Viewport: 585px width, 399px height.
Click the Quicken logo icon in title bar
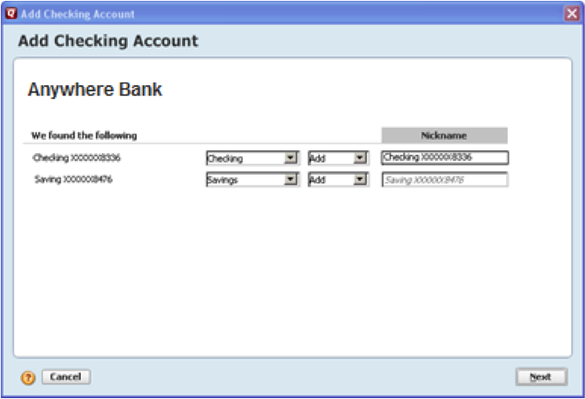(11, 13)
